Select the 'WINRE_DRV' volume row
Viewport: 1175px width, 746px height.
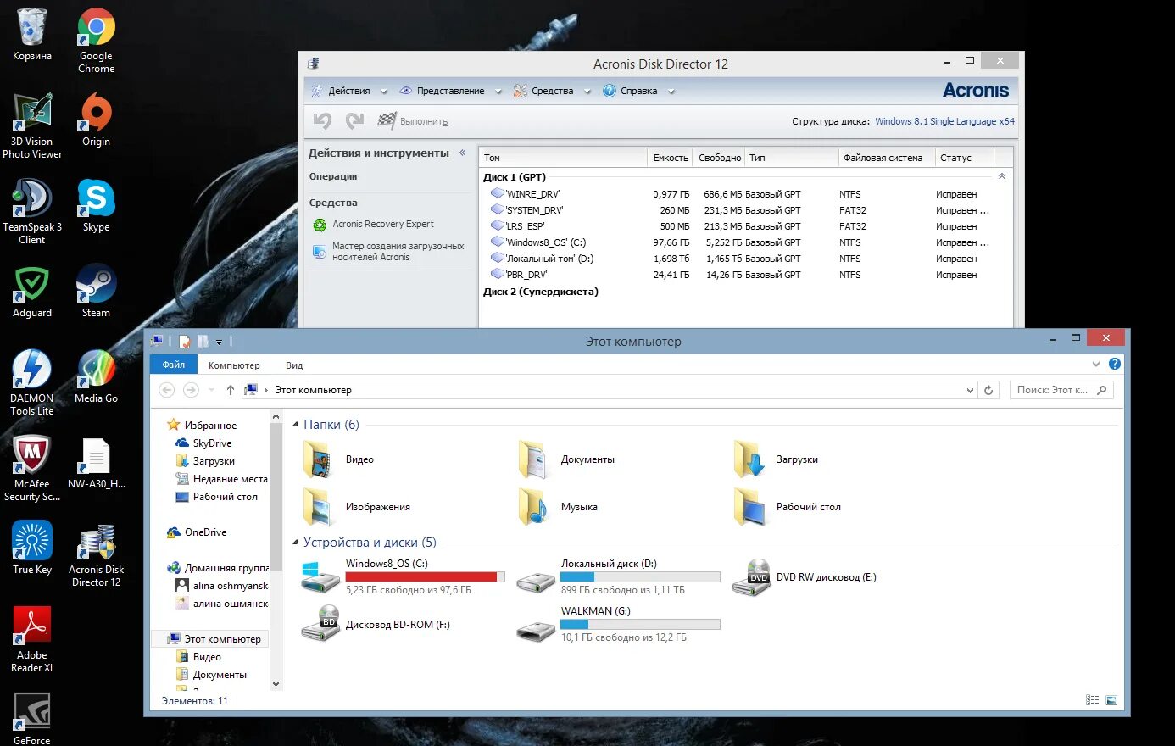point(746,194)
